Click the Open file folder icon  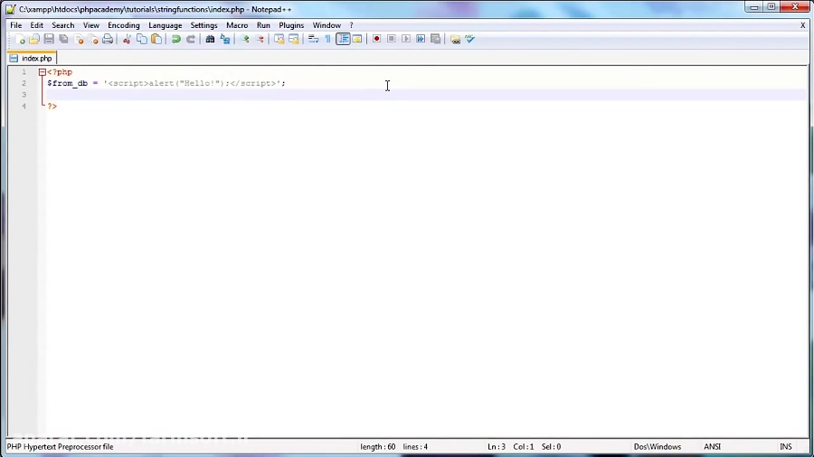34,40
